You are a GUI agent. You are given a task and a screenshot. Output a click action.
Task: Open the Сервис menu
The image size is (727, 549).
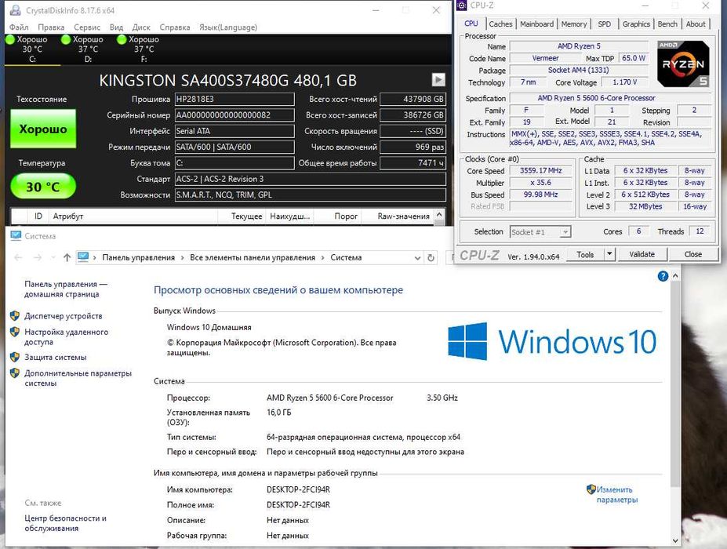87,27
